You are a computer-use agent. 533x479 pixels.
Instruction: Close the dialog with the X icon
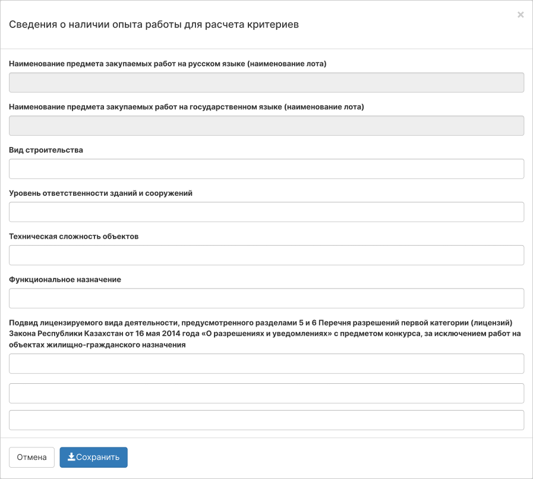521,15
